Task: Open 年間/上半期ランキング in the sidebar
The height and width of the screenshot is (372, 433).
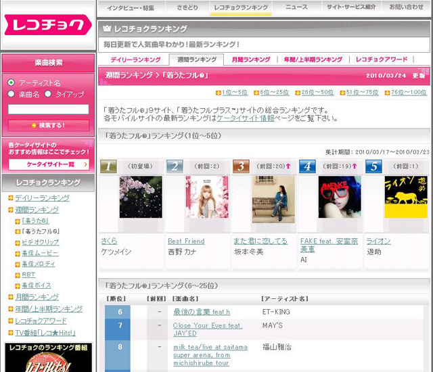Action: pos(49,308)
